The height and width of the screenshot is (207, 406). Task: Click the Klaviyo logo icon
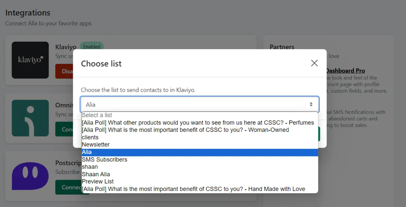tap(30, 60)
